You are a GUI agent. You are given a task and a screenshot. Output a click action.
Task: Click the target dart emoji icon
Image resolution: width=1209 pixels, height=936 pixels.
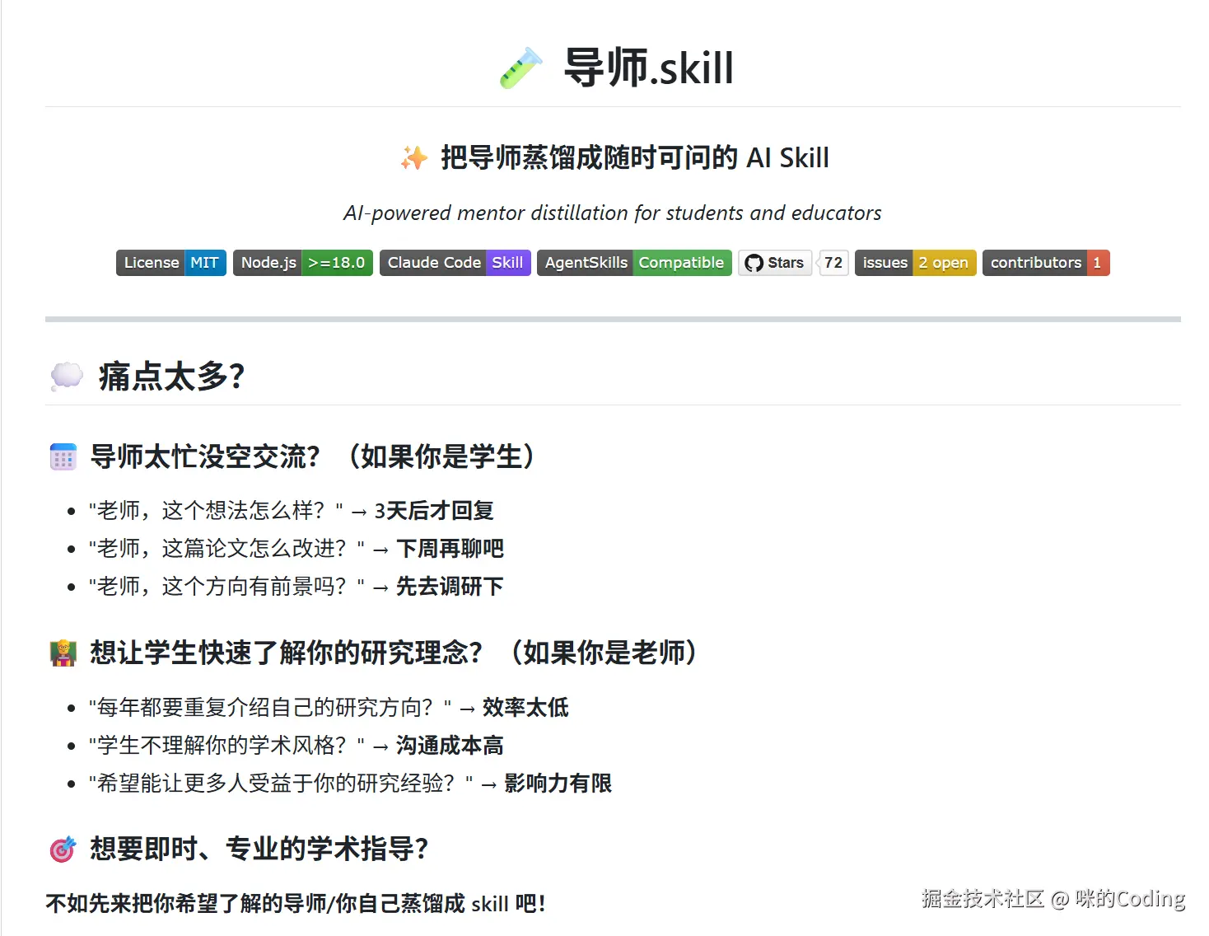pyautogui.click(x=63, y=849)
